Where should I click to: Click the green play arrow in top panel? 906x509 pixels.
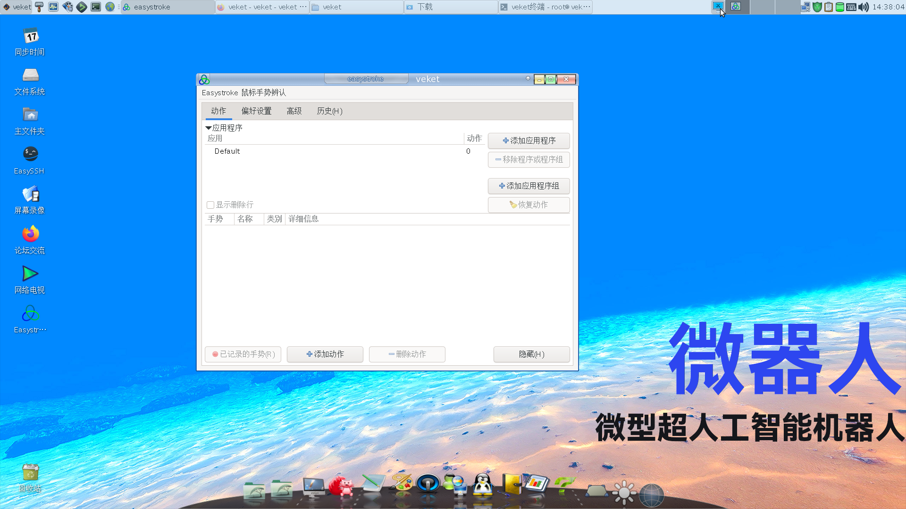[x=82, y=7]
